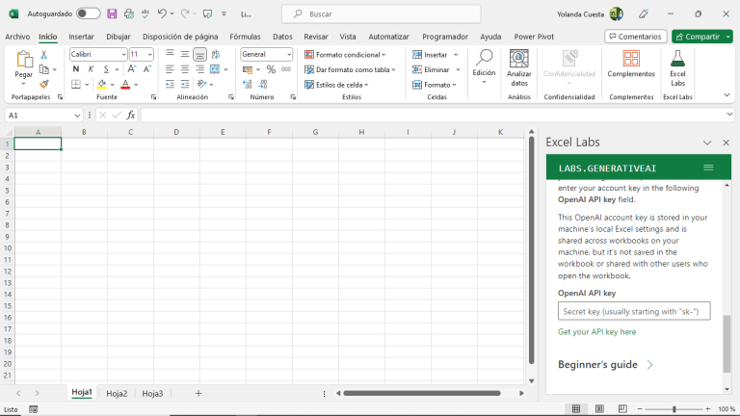
Task: Open the Programador tab
Action: pos(445,37)
